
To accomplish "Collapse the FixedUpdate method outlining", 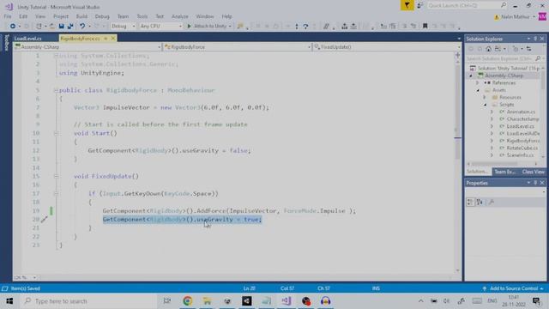I will [56, 176].
